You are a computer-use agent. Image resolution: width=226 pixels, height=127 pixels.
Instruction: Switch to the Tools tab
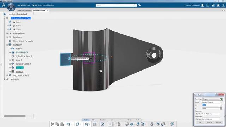129,120
